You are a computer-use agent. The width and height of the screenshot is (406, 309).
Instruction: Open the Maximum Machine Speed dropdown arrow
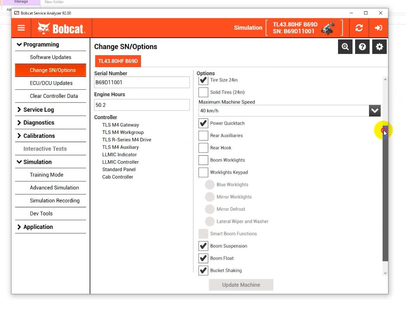point(375,111)
